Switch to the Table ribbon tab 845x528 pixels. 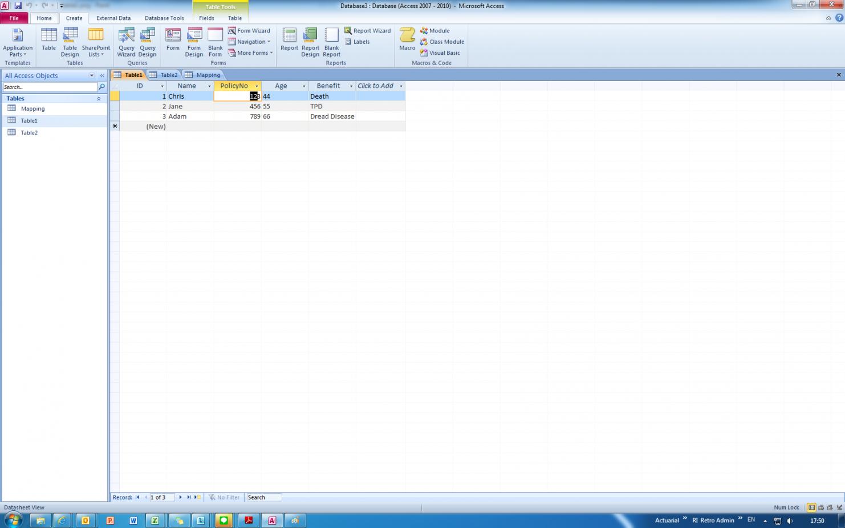(235, 18)
